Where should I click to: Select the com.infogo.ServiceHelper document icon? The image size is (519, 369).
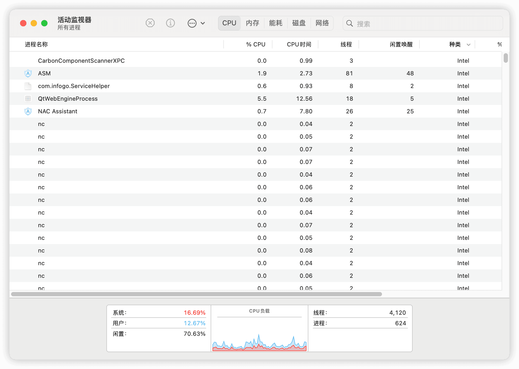(x=28, y=86)
